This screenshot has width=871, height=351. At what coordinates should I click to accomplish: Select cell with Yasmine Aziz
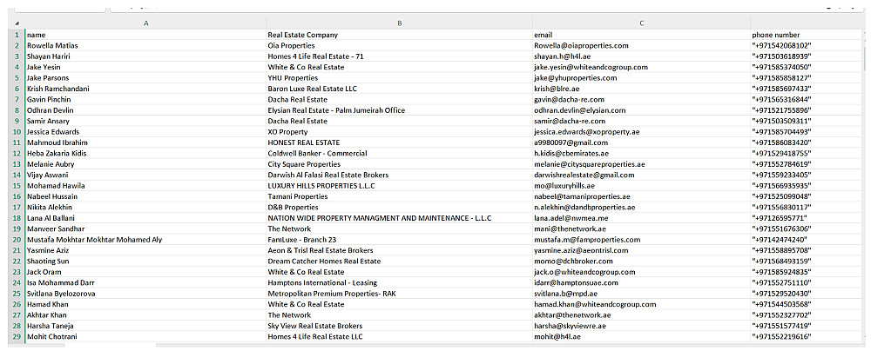145,250
